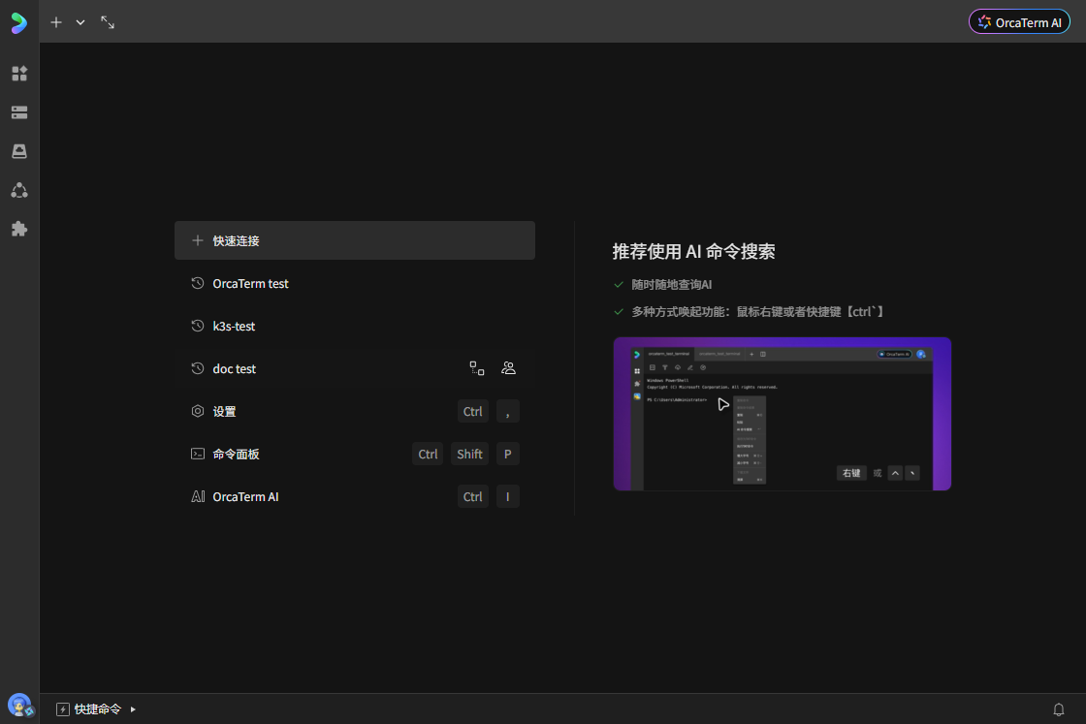Open the plugins puzzle sidebar icon
The image size is (1086, 724).
[x=19, y=229]
